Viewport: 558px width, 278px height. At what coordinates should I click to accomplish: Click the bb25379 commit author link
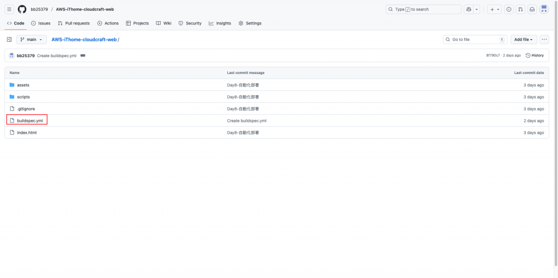click(26, 55)
